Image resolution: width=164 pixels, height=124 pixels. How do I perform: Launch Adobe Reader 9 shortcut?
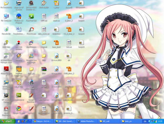(x=6, y=69)
